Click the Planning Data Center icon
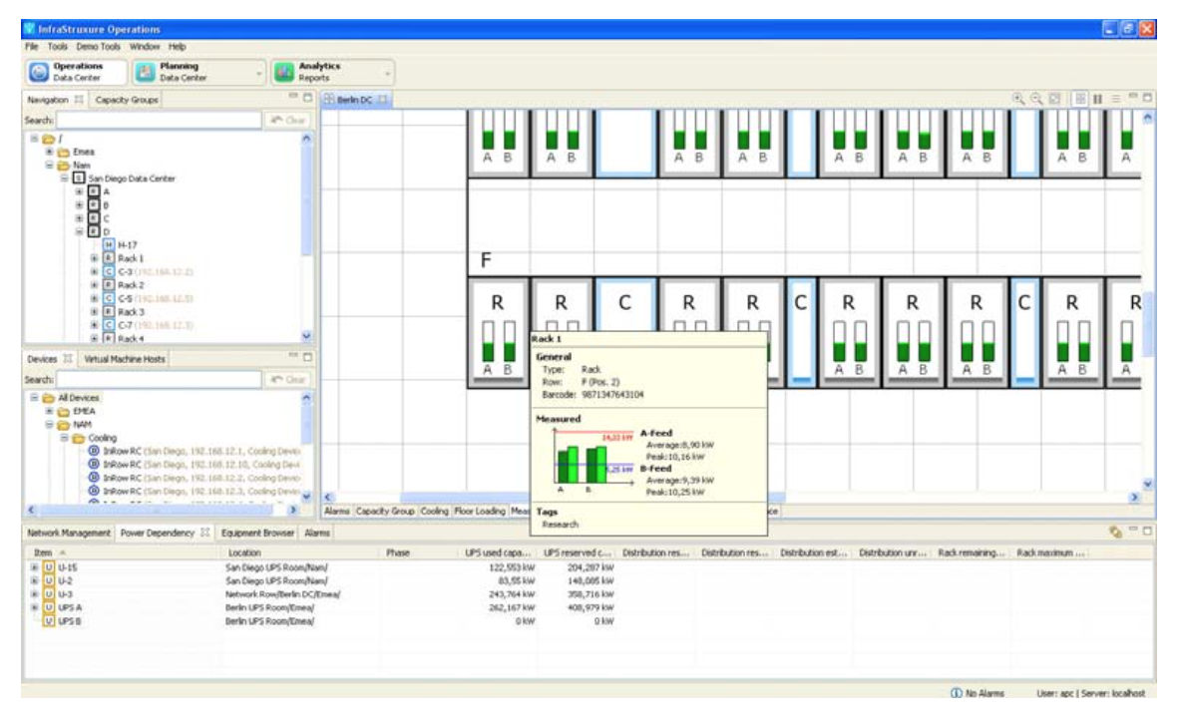The height and width of the screenshot is (724, 1183). click(x=146, y=72)
